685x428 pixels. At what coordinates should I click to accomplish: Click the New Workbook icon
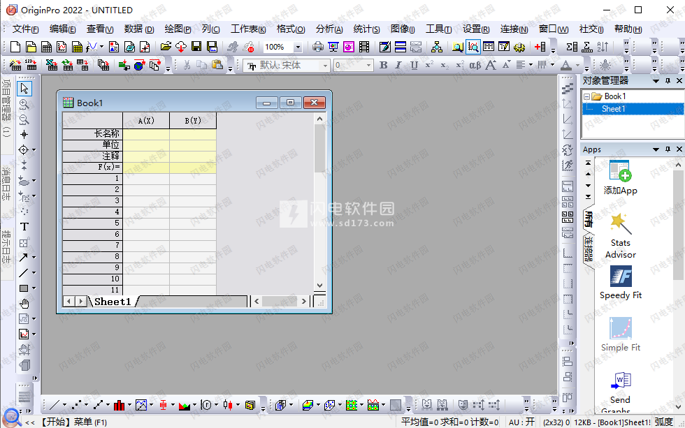pos(46,47)
